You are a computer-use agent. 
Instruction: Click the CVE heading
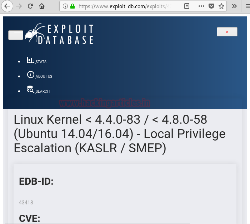[30, 218]
